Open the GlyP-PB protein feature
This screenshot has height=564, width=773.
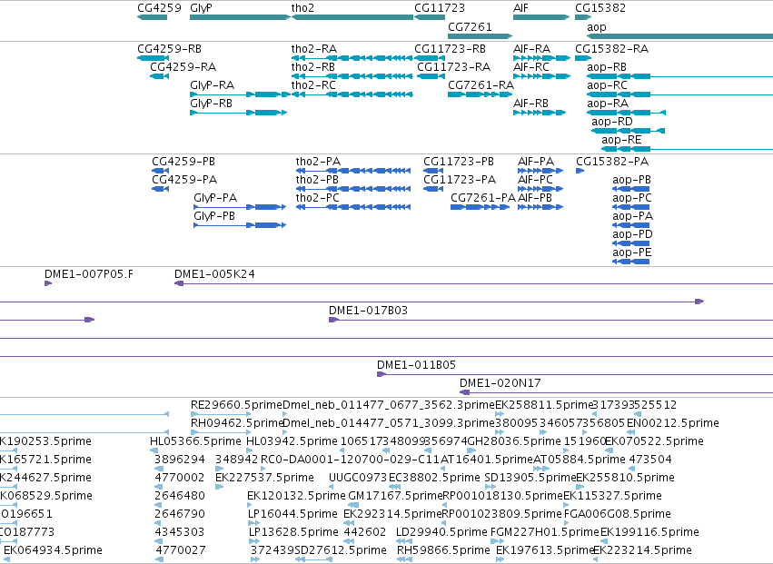(x=214, y=216)
